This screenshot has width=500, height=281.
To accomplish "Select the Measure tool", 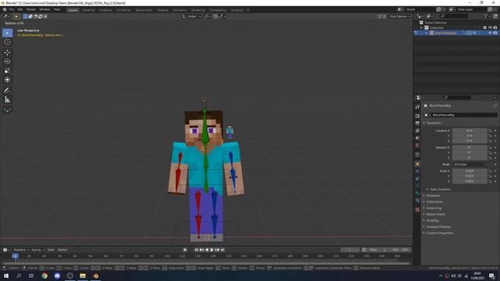I will [7, 100].
